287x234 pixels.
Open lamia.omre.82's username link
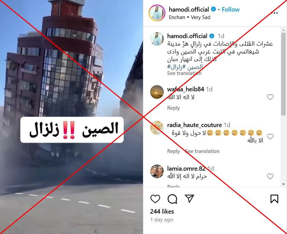[186, 169]
